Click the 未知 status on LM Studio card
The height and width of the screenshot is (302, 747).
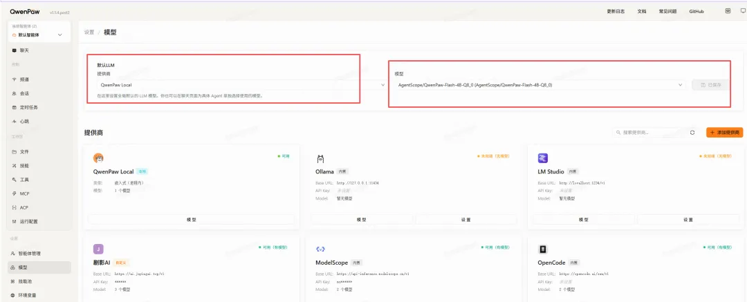click(x=716, y=156)
